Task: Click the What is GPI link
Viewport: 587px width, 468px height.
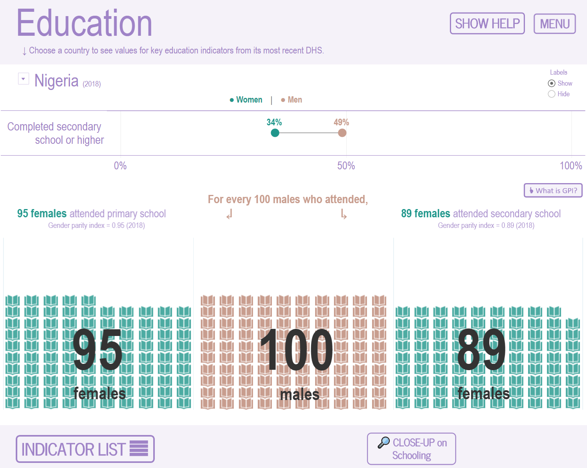Action: click(x=553, y=190)
